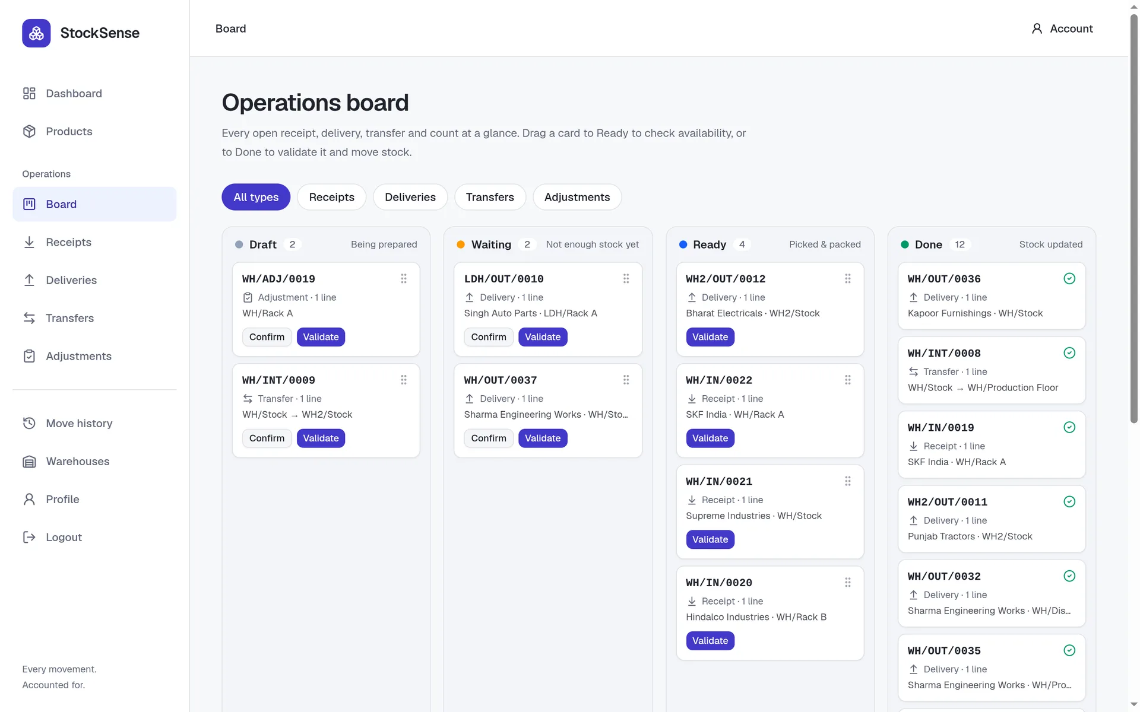Filter the board by Receipts
Image resolution: width=1140 pixels, height=712 pixels.
(331, 197)
